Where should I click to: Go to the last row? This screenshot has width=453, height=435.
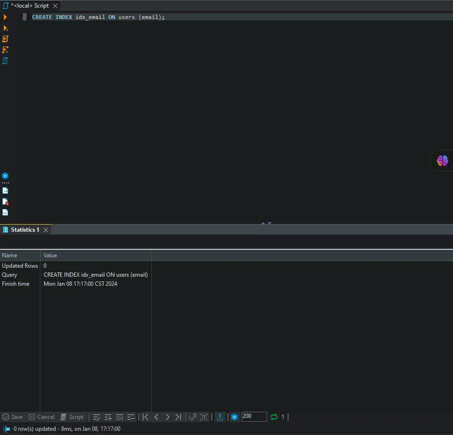click(178, 417)
